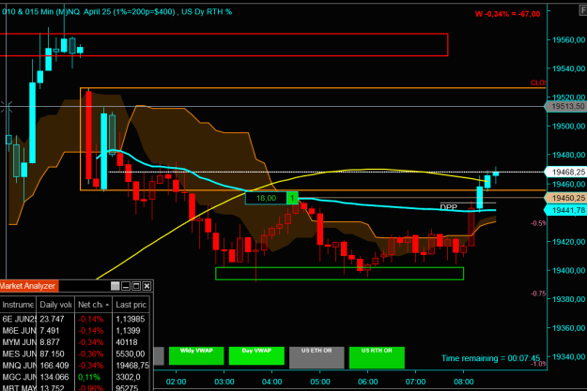Click the 19468,25 last price marker

[x=566, y=172]
